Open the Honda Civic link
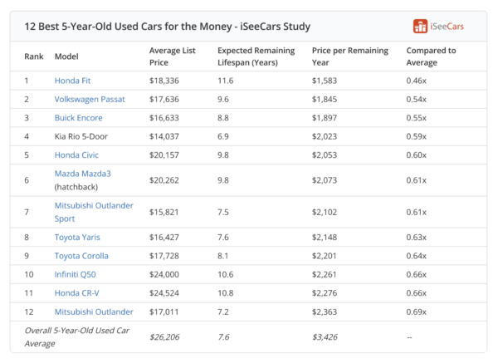498x363 pixels. [77, 155]
